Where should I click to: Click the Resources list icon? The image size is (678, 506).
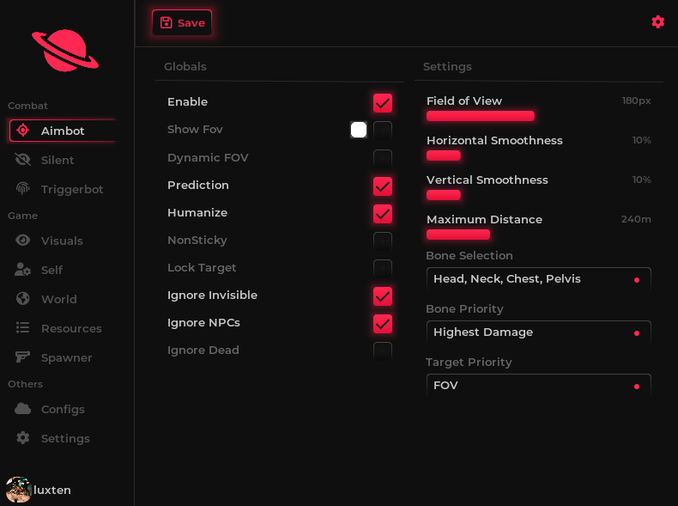coord(22,327)
